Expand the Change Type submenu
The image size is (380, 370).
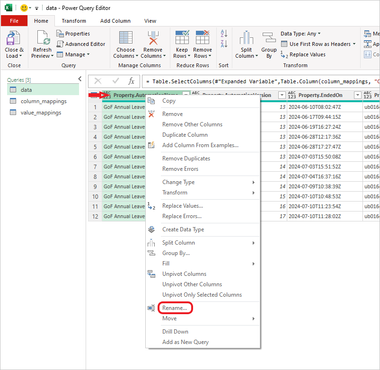(253, 182)
